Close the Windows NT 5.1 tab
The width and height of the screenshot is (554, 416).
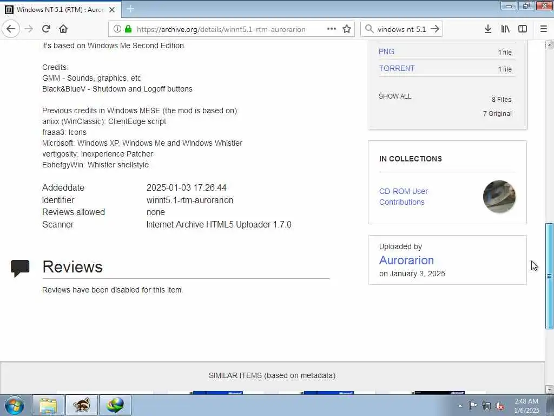click(x=112, y=10)
